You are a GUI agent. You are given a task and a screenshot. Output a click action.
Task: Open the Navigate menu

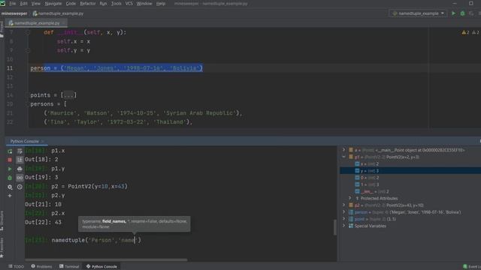53,4
